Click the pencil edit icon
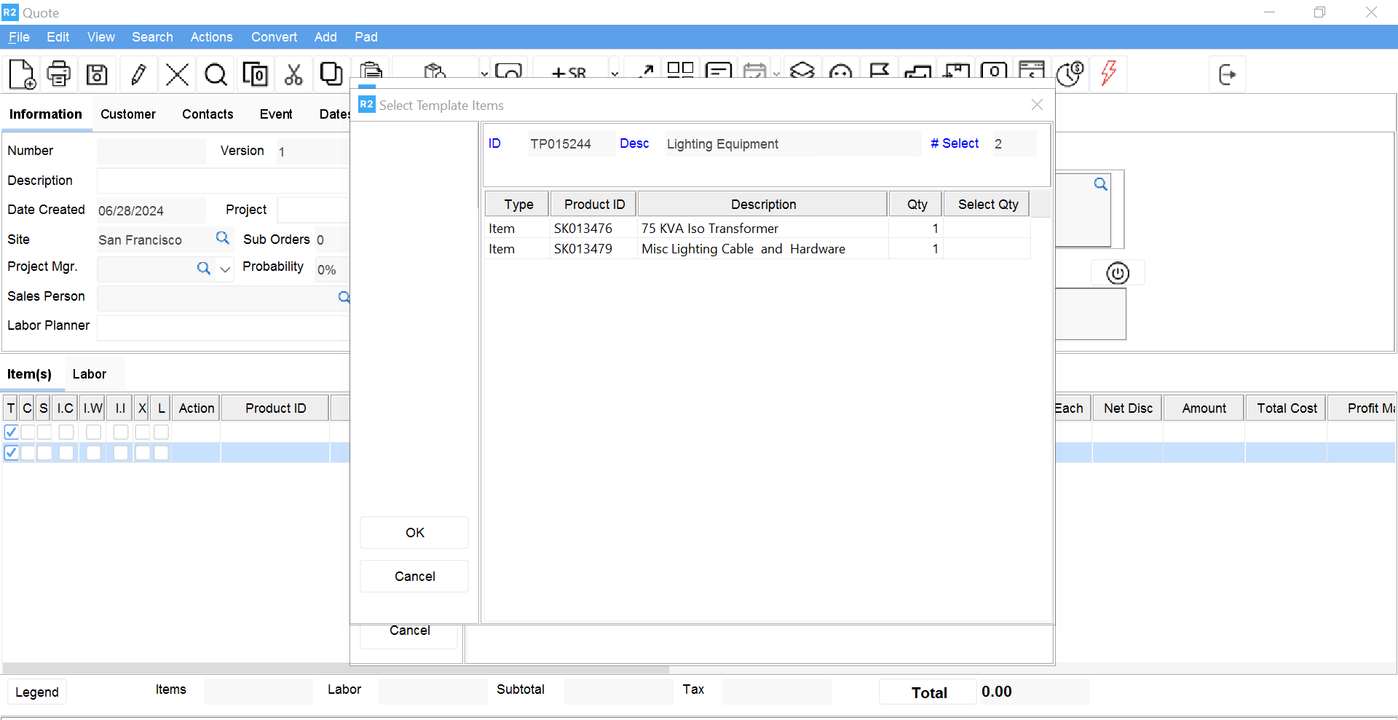 [x=138, y=74]
